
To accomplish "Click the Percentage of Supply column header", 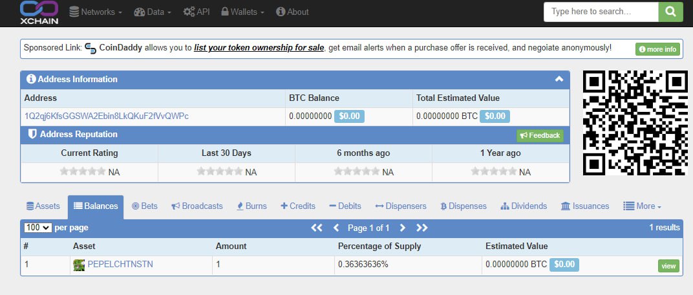I will point(379,246).
